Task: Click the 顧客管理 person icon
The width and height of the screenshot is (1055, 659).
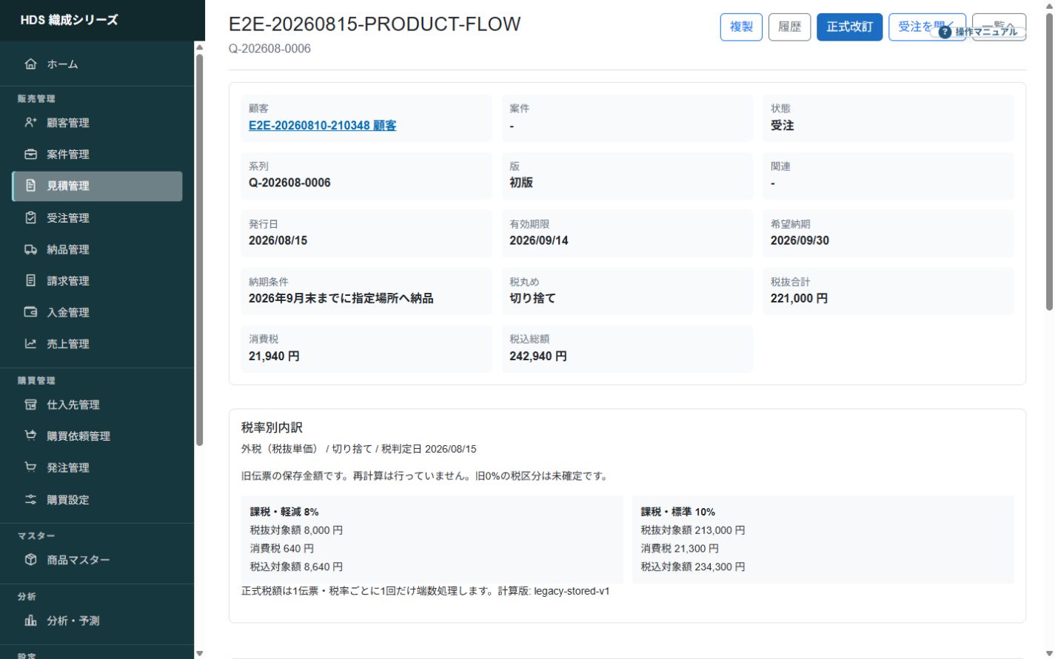Action: (30, 123)
